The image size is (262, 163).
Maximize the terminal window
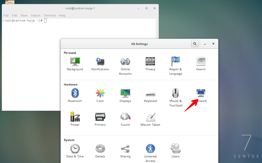(x=146, y=8)
